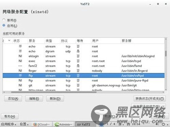Close the YaST2 window

click(166, 4)
